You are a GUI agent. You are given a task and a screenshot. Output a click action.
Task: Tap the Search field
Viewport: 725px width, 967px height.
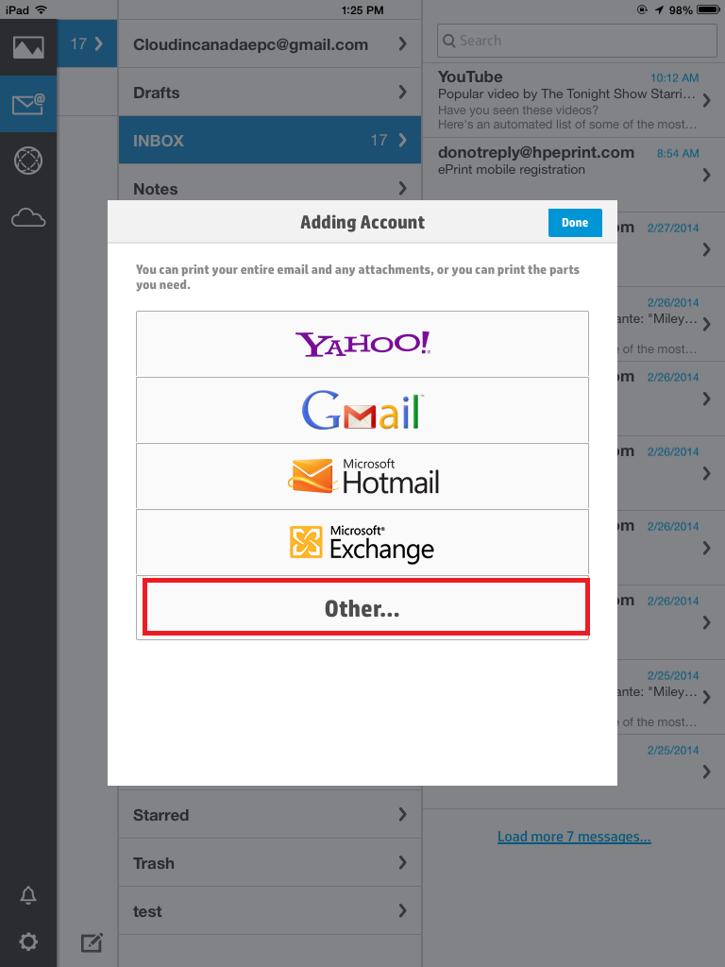click(x=577, y=41)
